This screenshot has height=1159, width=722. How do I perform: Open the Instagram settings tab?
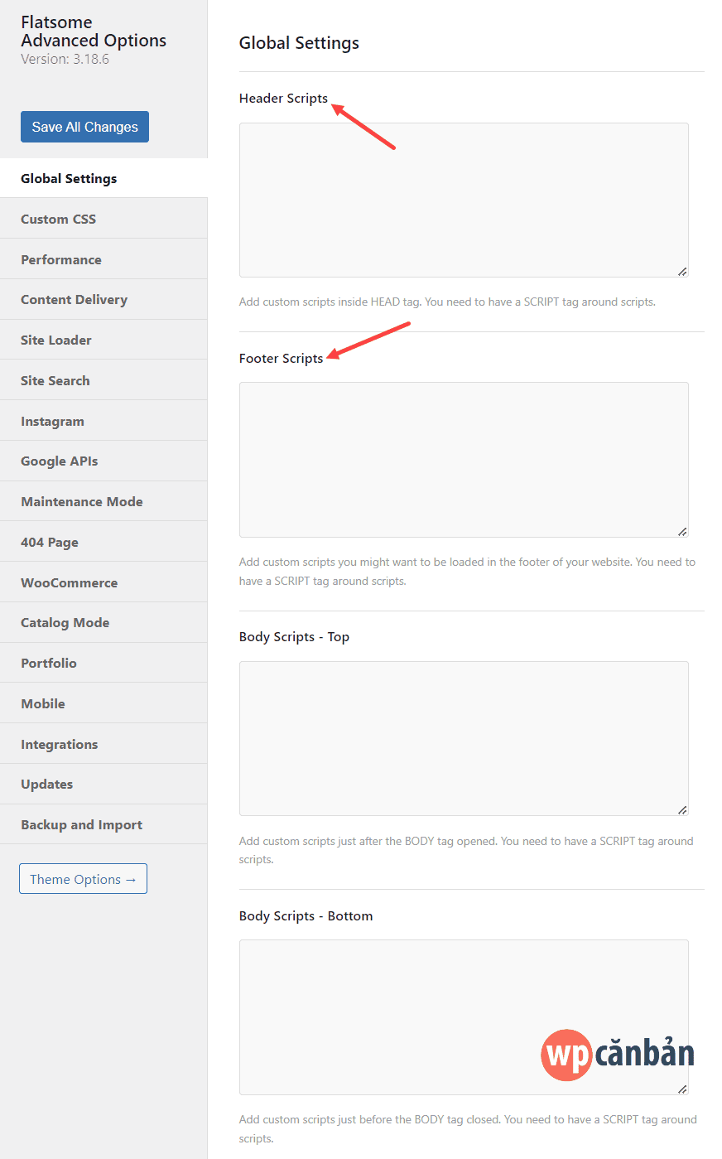tap(52, 421)
